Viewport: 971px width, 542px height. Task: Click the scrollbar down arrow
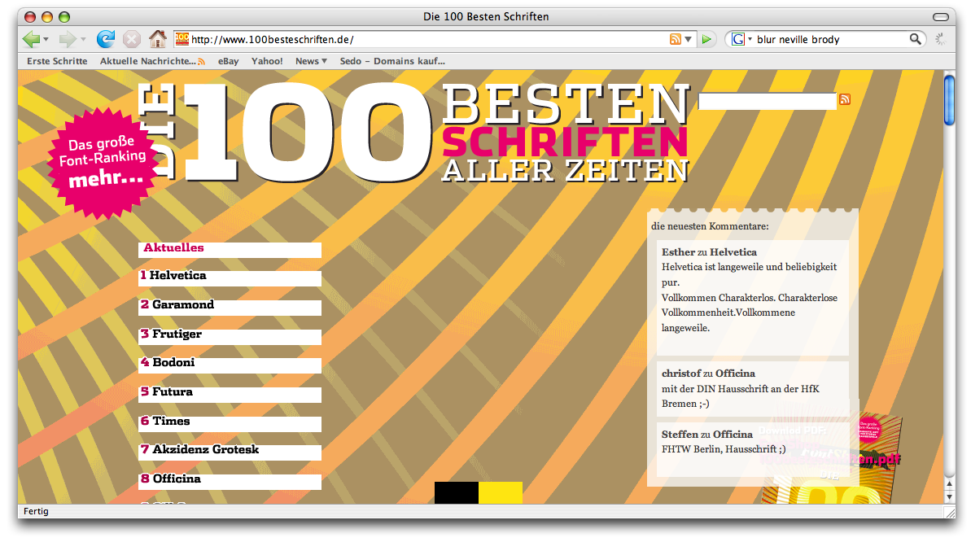949,496
